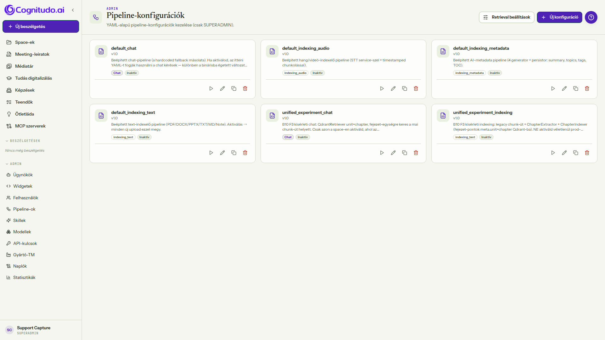Open MCP szerverek page
The height and width of the screenshot is (340, 605).
pos(30,126)
